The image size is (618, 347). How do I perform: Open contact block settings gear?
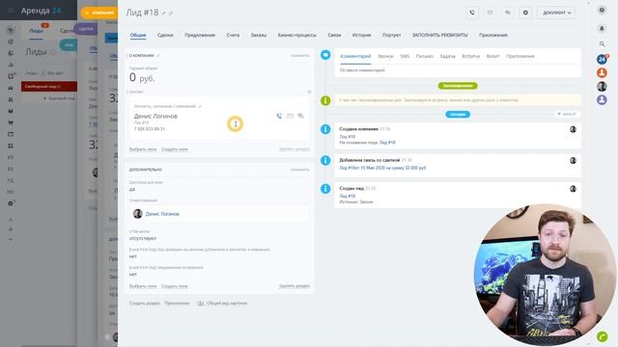[309, 92]
